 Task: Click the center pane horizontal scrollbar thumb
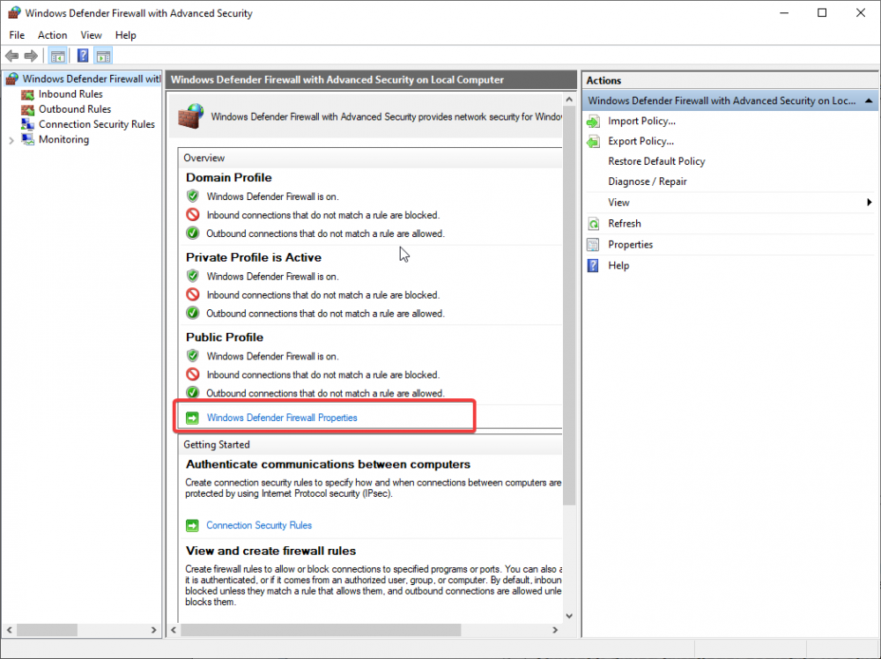click(x=321, y=630)
